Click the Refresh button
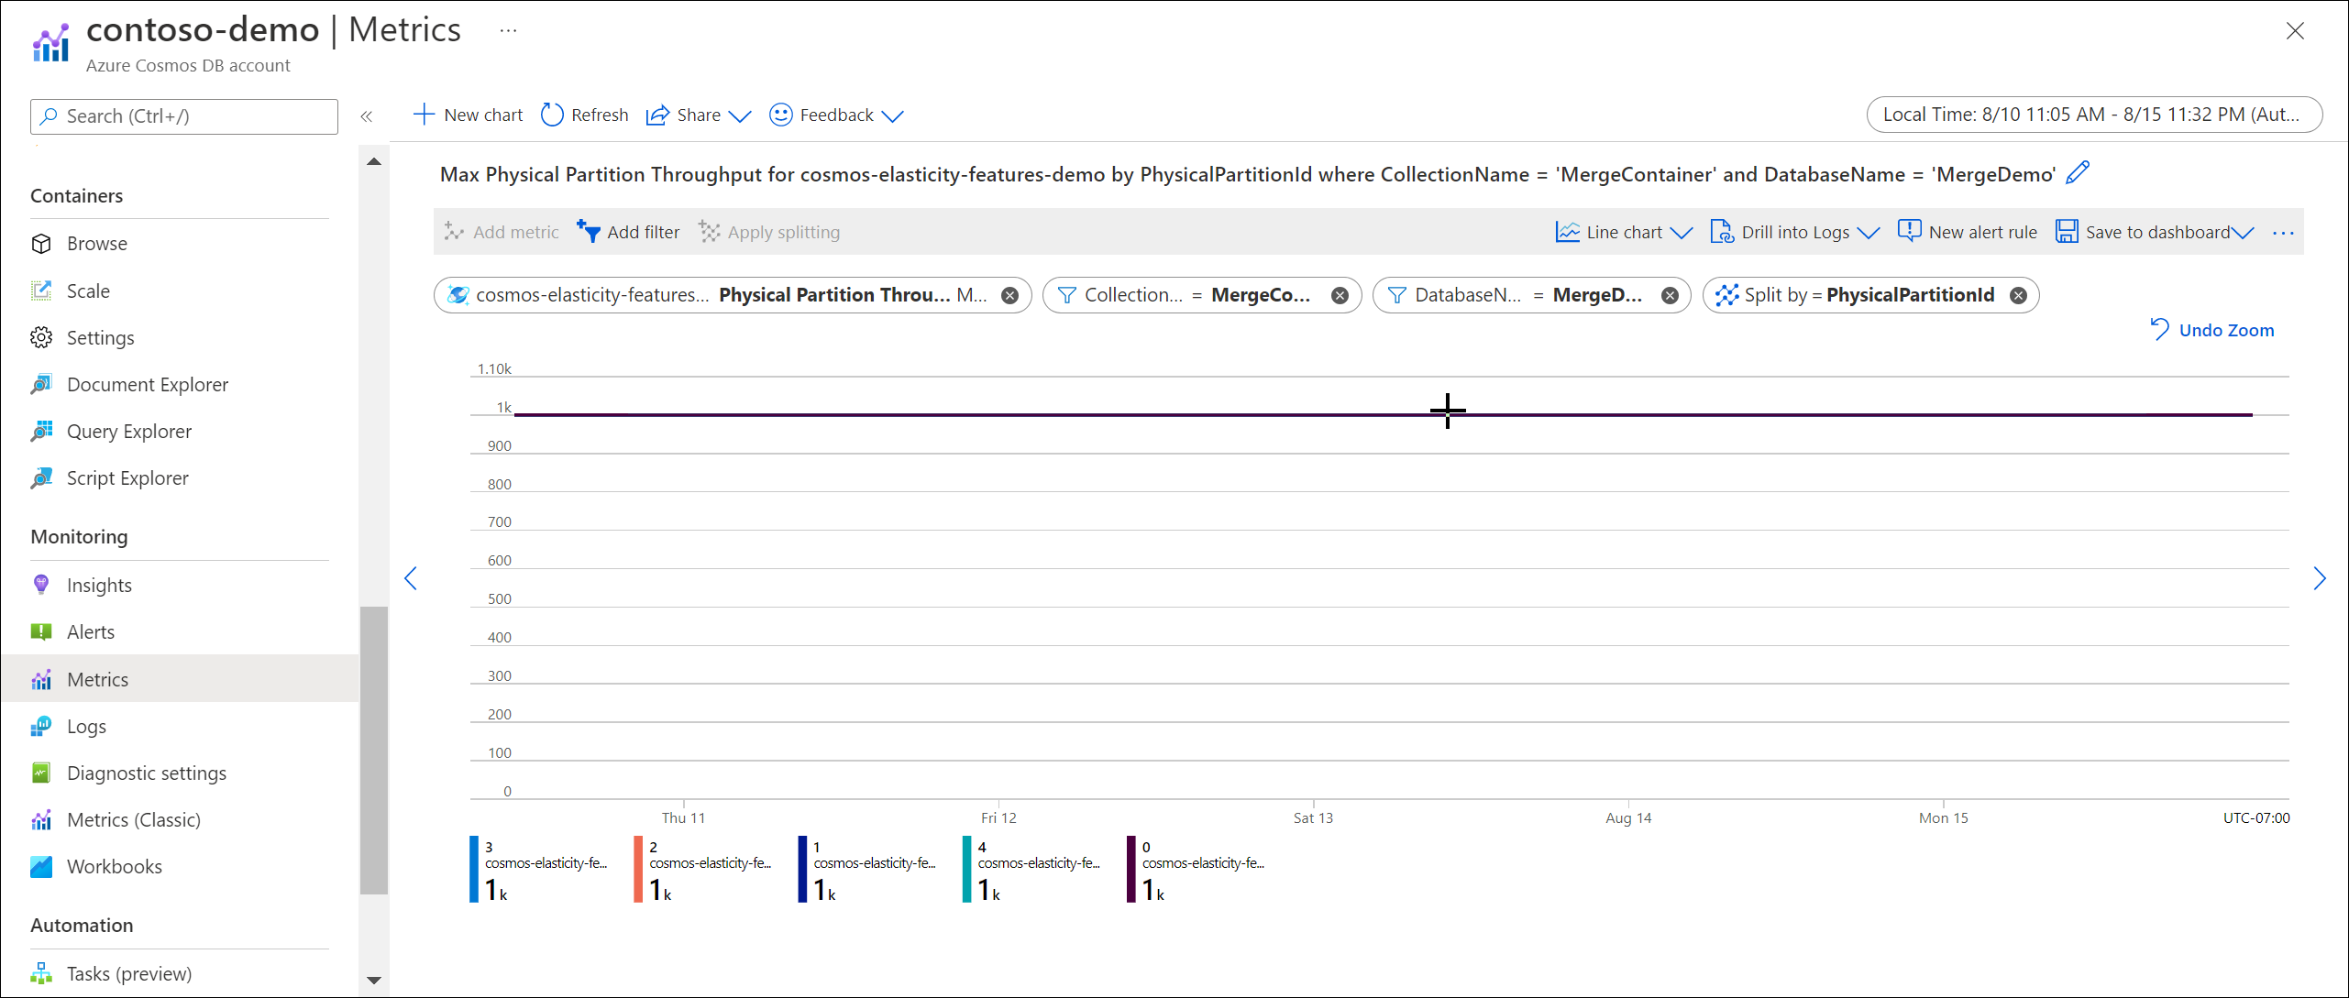The width and height of the screenshot is (2349, 998). tap(584, 114)
